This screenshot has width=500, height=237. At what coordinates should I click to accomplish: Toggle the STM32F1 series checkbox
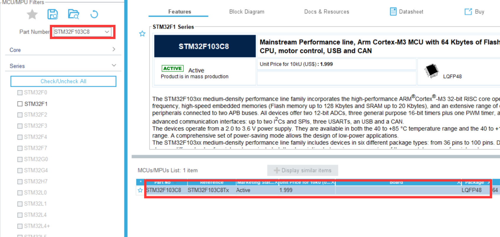point(20,104)
